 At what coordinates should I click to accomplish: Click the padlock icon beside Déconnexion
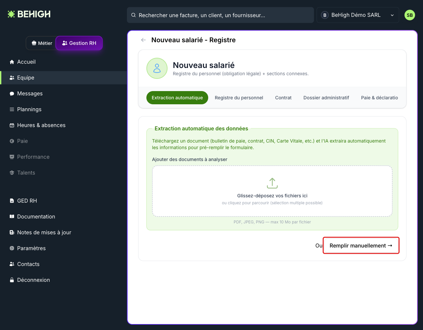[x=12, y=280]
